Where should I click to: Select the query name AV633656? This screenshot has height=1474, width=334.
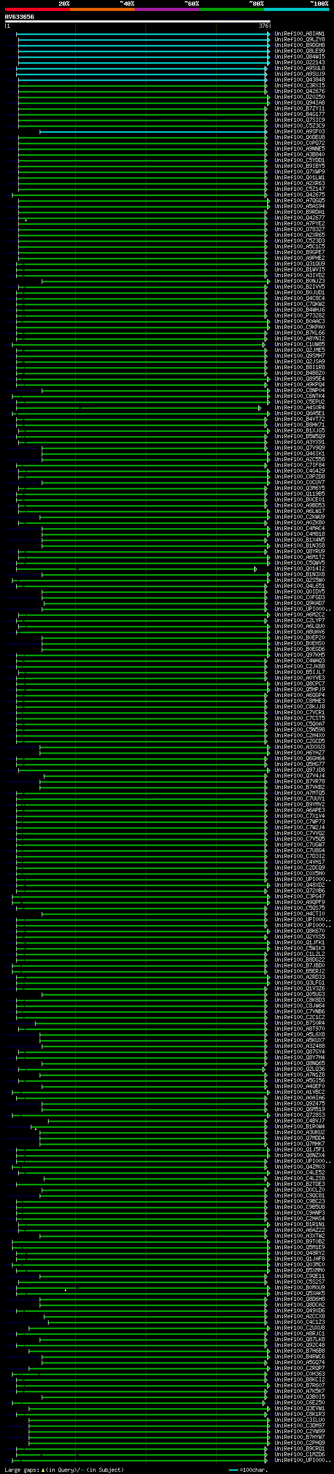(19, 17)
